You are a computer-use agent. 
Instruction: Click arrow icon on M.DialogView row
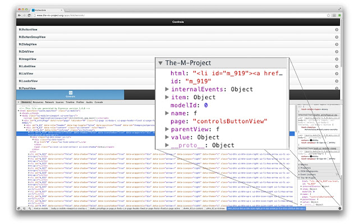coord(337,44)
